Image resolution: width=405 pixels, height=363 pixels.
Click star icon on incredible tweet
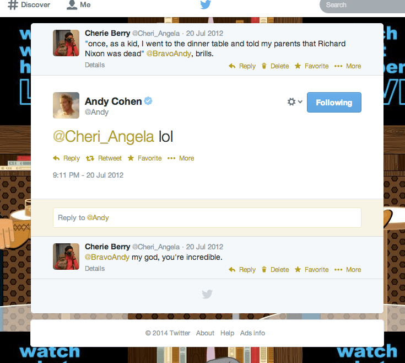[298, 269]
